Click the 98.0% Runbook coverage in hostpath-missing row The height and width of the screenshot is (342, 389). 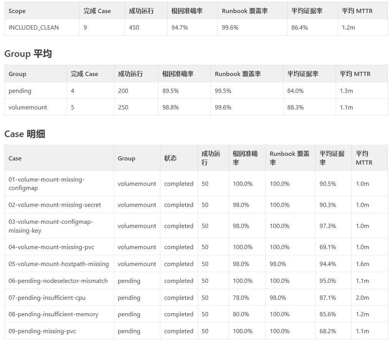tap(278, 264)
